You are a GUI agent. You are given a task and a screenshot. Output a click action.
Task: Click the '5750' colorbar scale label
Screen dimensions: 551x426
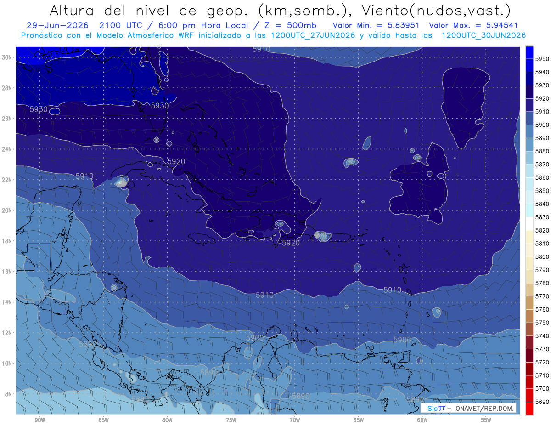[x=542, y=323]
